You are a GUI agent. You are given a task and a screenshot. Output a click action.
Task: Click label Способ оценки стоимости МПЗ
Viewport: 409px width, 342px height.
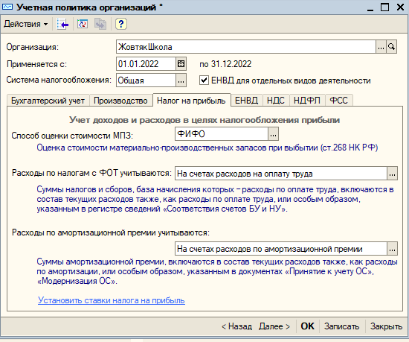[72, 136]
